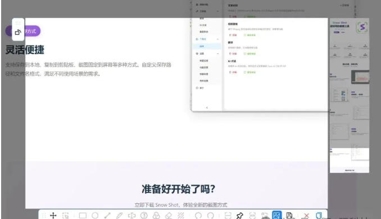Save screenshot with the floppy disk icon
Viewport: 381px width, 219px height.
click(x=289, y=216)
